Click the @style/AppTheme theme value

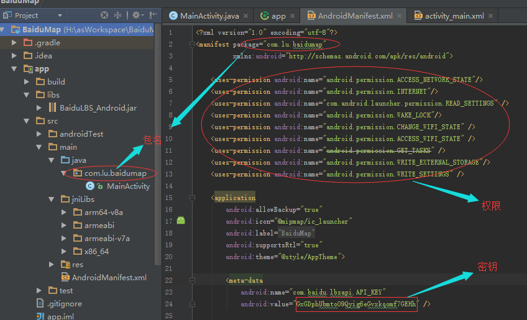pos(309,257)
